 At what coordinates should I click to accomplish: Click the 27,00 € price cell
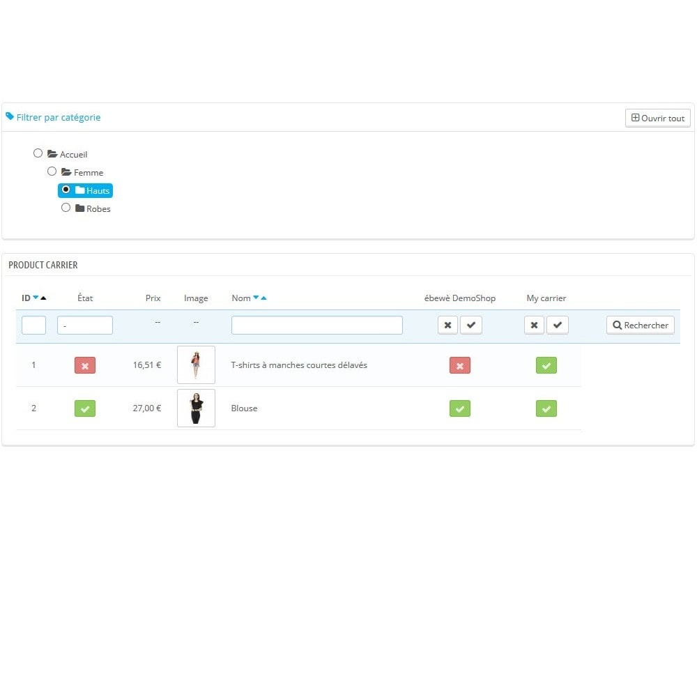point(146,408)
